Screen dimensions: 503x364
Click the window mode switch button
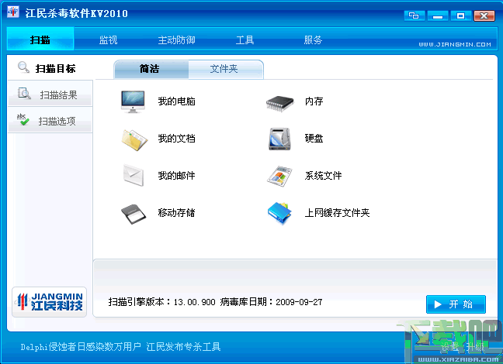tap(415, 15)
